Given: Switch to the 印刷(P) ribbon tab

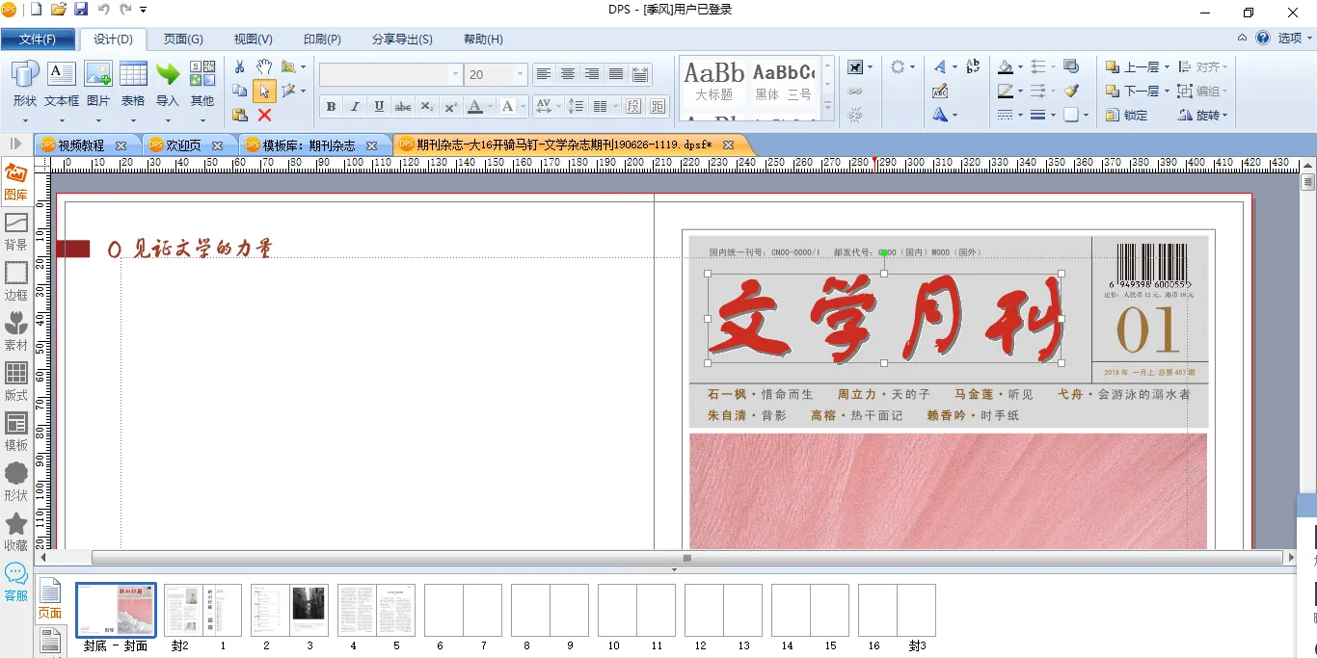Looking at the screenshot, I should [x=322, y=39].
